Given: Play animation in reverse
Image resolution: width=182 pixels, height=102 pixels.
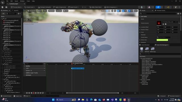Looking at the screenshot, I should click(x=31, y=93).
